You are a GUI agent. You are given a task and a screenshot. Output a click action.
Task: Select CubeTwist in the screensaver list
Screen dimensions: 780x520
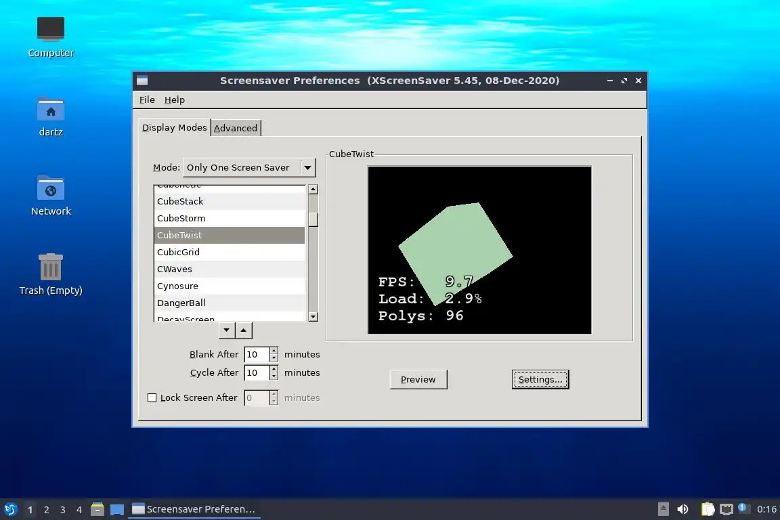coord(230,235)
